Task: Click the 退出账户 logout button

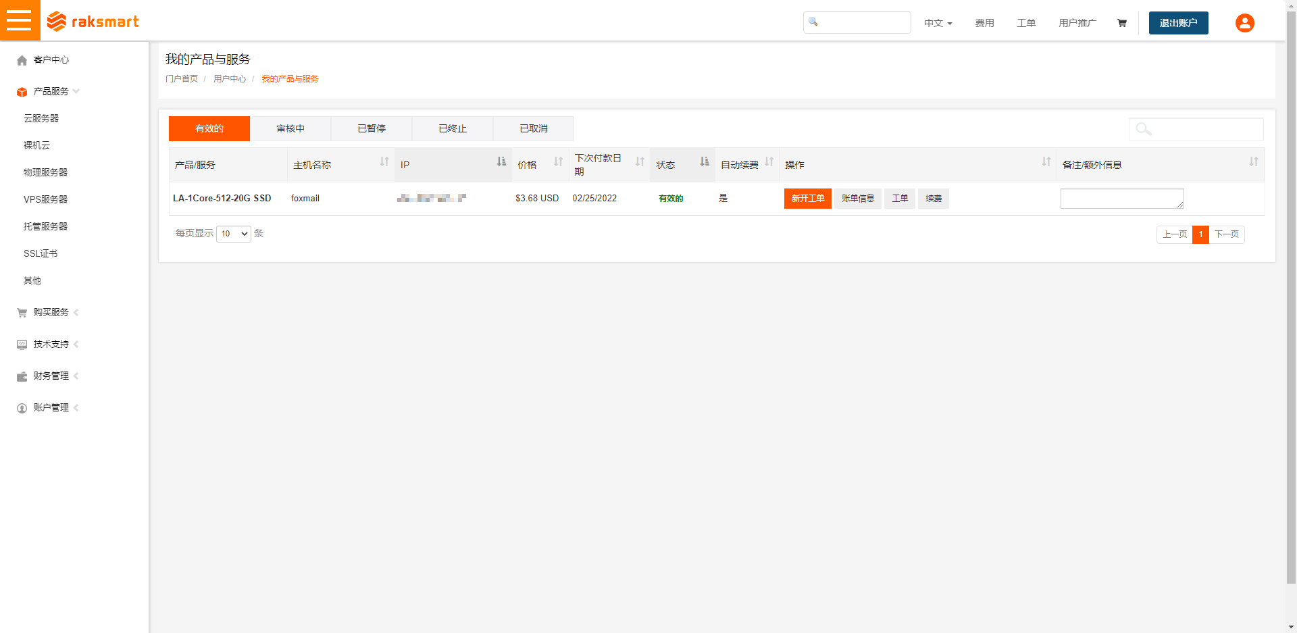Action: tap(1178, 23)
